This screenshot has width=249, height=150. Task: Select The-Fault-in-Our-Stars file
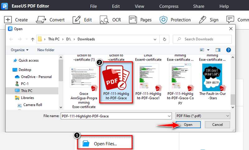[212, 82]
